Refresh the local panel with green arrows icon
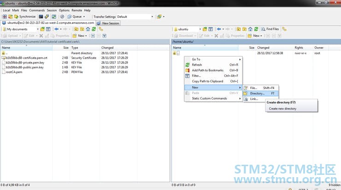Image resolution: width=341 pixels, height=190 pixels. [94, 29]
